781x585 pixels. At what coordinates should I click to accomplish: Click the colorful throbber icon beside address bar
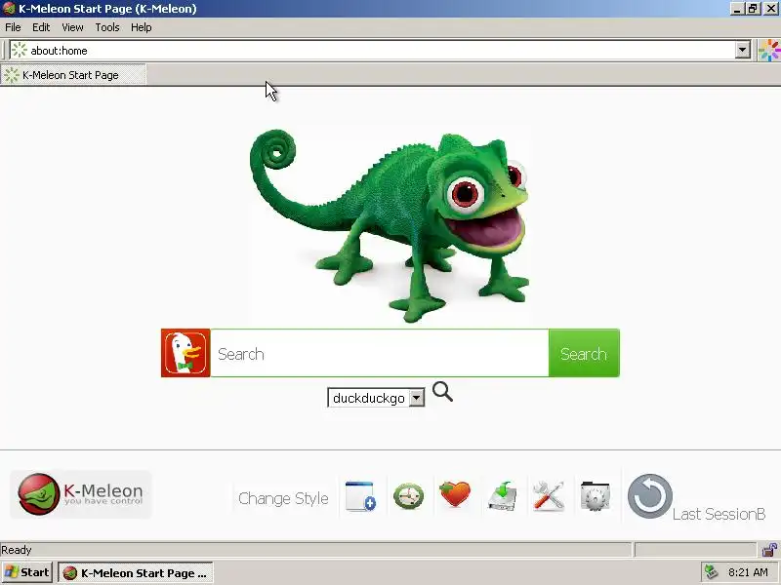click(x=769, y=51)
